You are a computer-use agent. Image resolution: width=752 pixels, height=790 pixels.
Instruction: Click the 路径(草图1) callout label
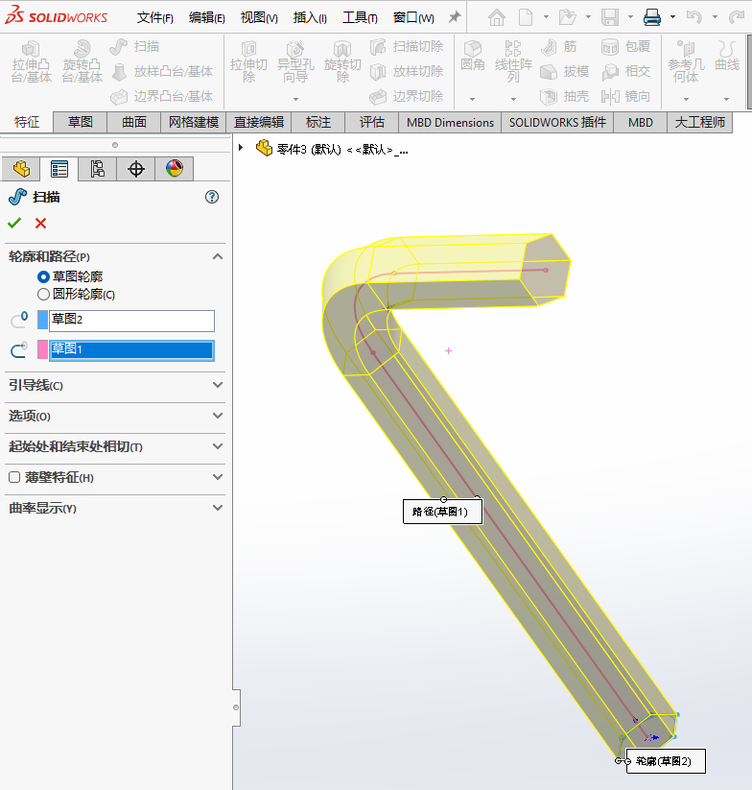coord(441,512)
